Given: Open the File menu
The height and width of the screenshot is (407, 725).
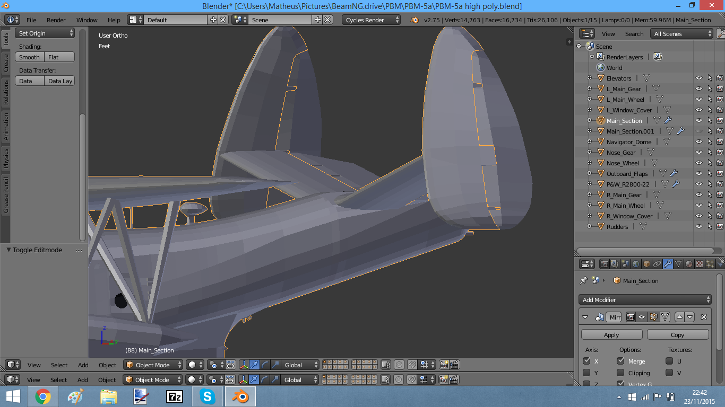Looking at the screenshot, I should (x=31, y=20).
